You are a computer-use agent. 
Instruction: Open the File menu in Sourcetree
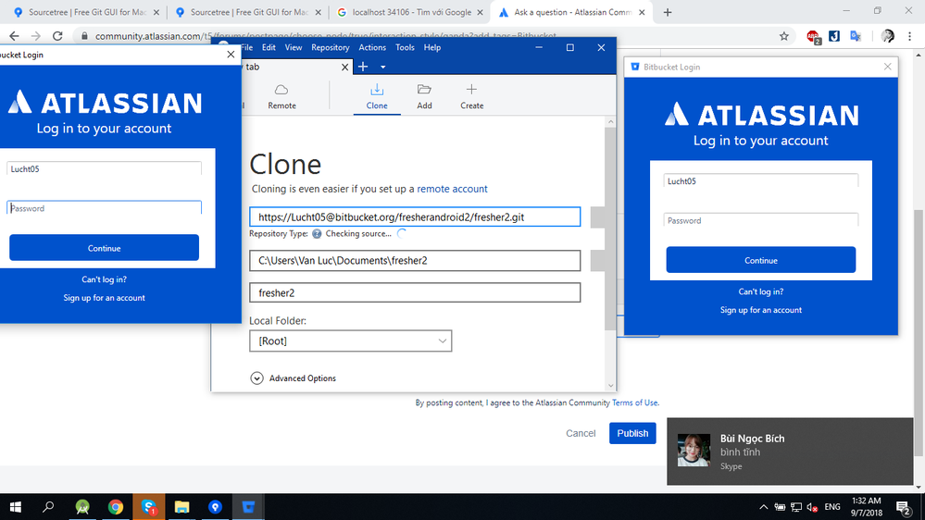point(246,48)
